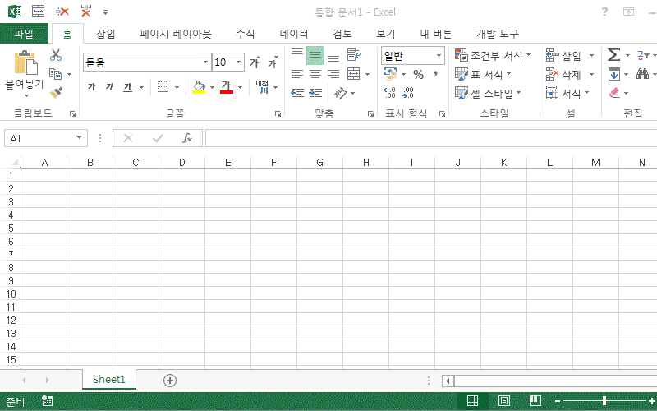
Task: Toggle underline 가 formatting
Action: [x=128, y=87]
